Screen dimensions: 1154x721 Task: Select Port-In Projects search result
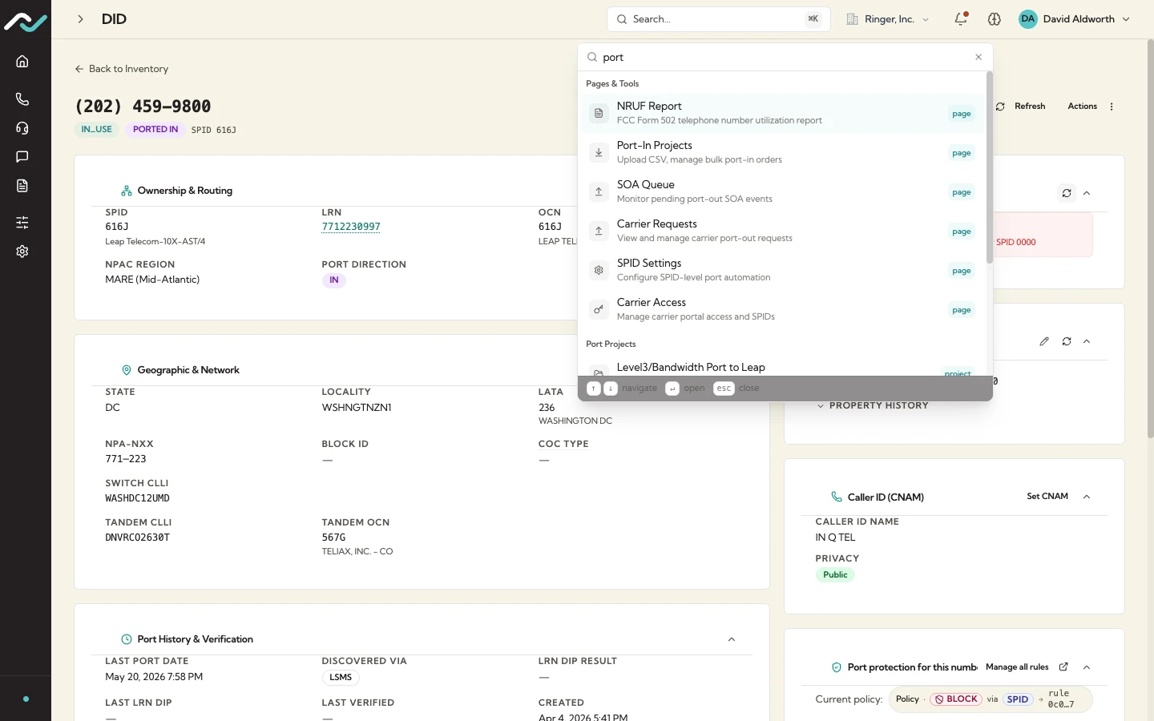point(782,153)
